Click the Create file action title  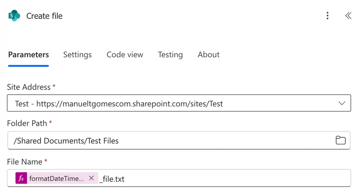(x=44, y=16)
